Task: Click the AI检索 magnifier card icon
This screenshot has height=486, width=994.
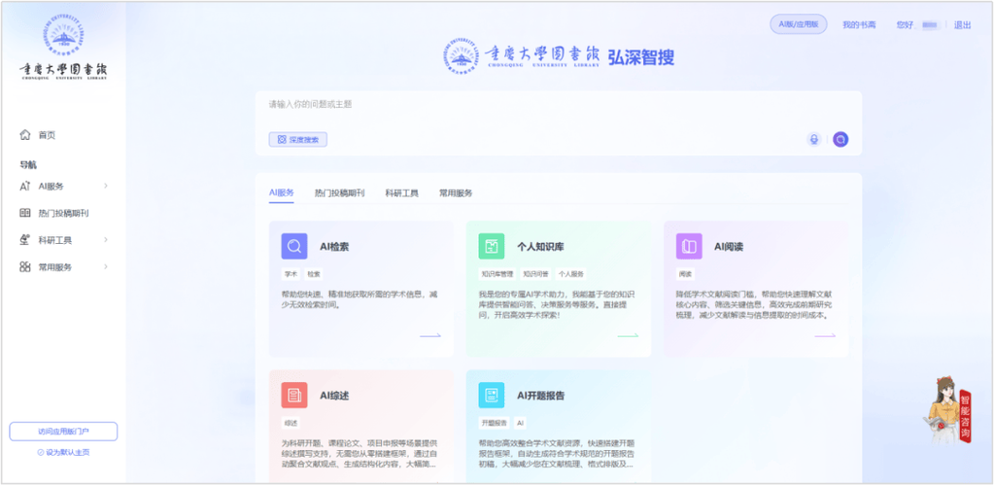Action: click(294, 247)
